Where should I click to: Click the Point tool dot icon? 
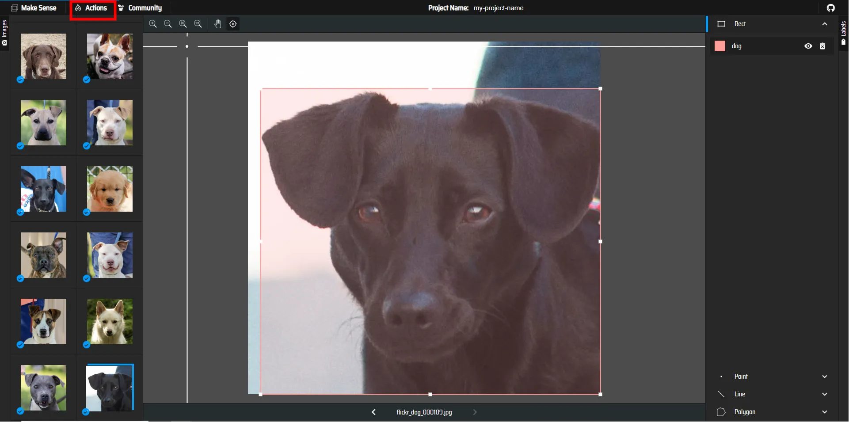coord(721,376)
